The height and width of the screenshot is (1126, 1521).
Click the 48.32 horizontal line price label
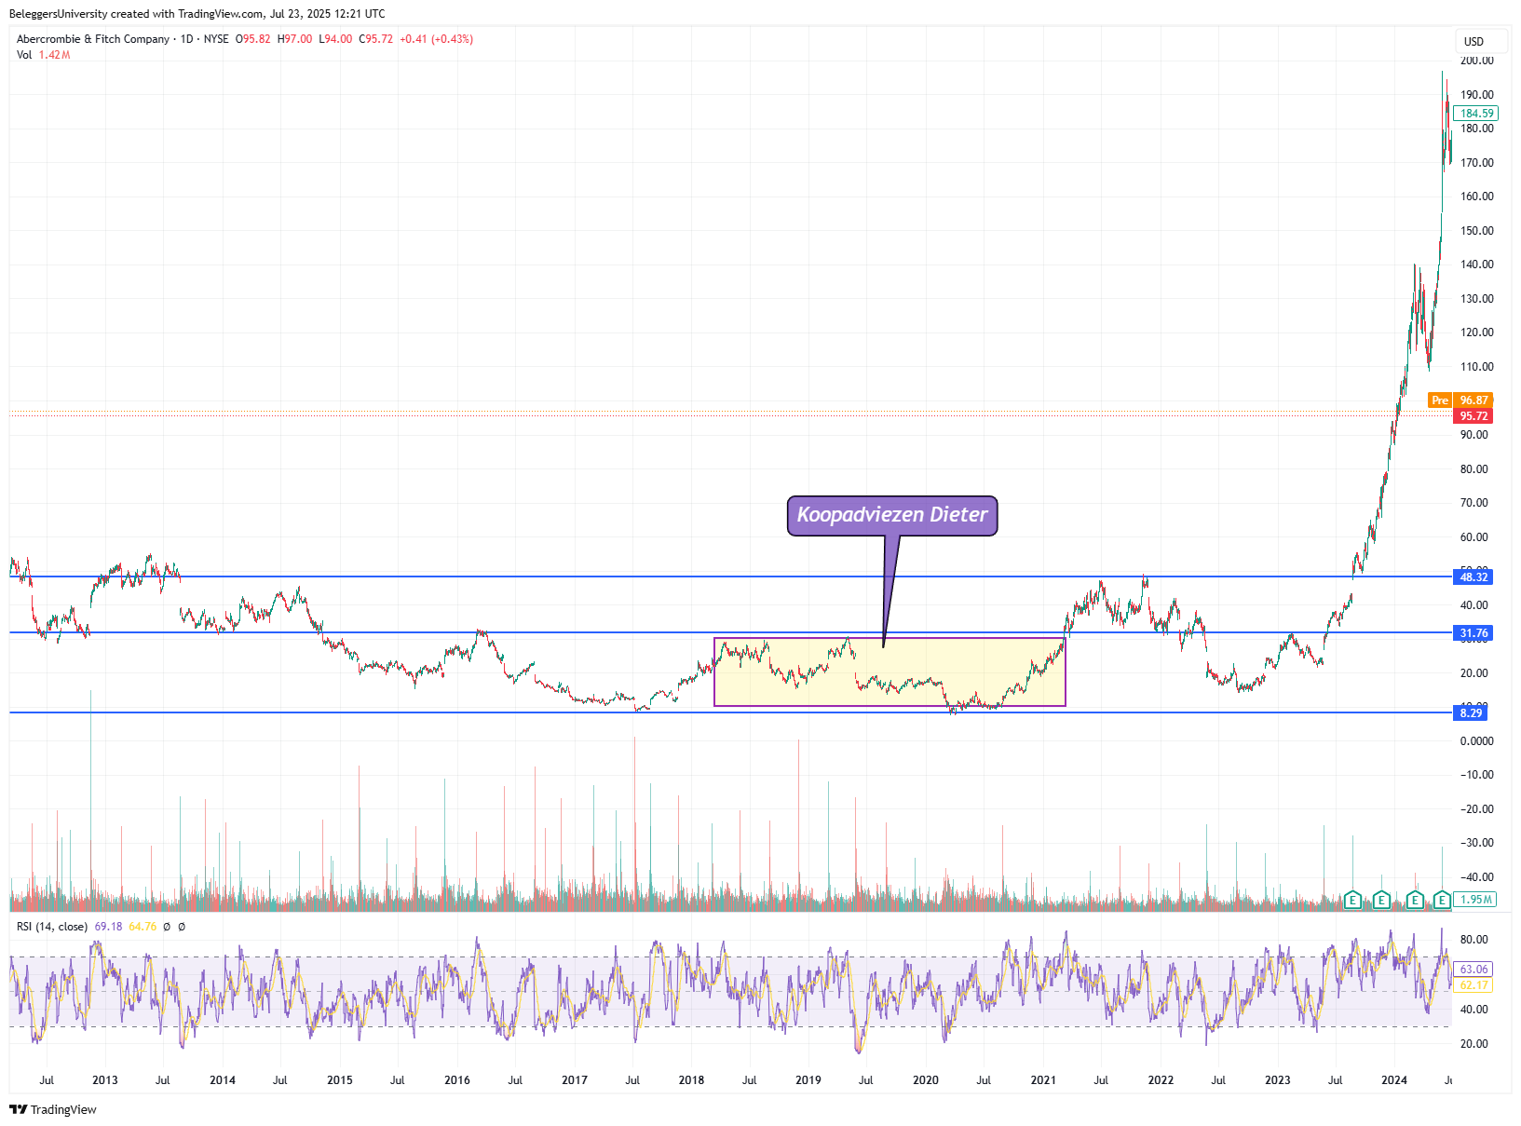point(1473,577)
